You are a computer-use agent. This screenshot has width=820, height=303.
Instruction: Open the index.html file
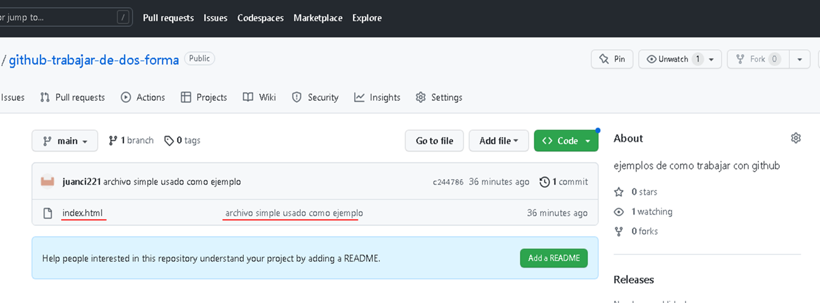click(83, 213)
